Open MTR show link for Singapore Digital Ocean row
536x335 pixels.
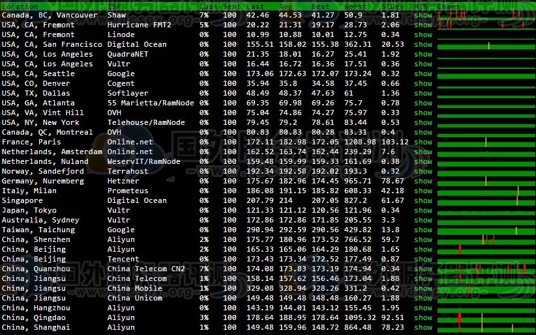click(423, 200)
